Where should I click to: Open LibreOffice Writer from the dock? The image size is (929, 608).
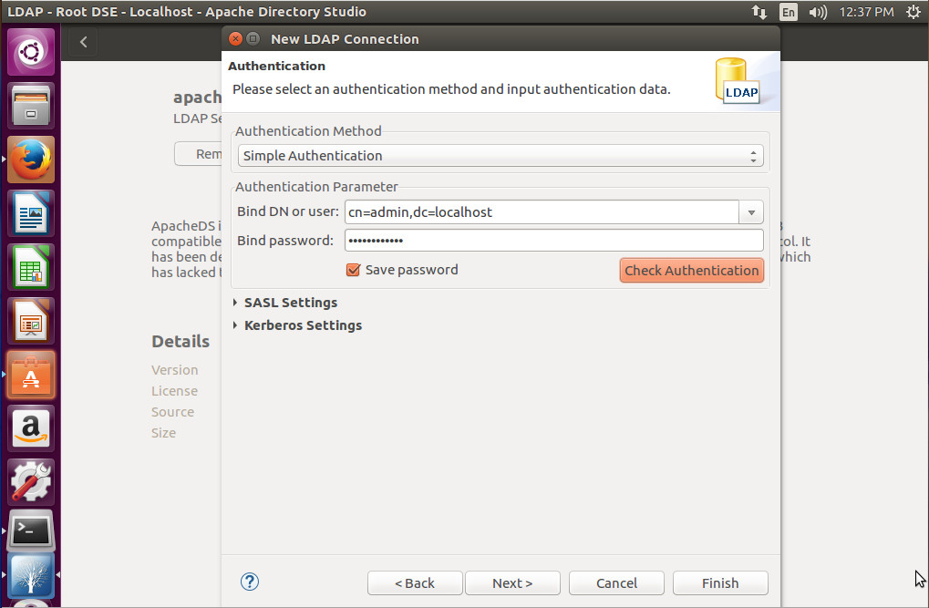point(30,212)
